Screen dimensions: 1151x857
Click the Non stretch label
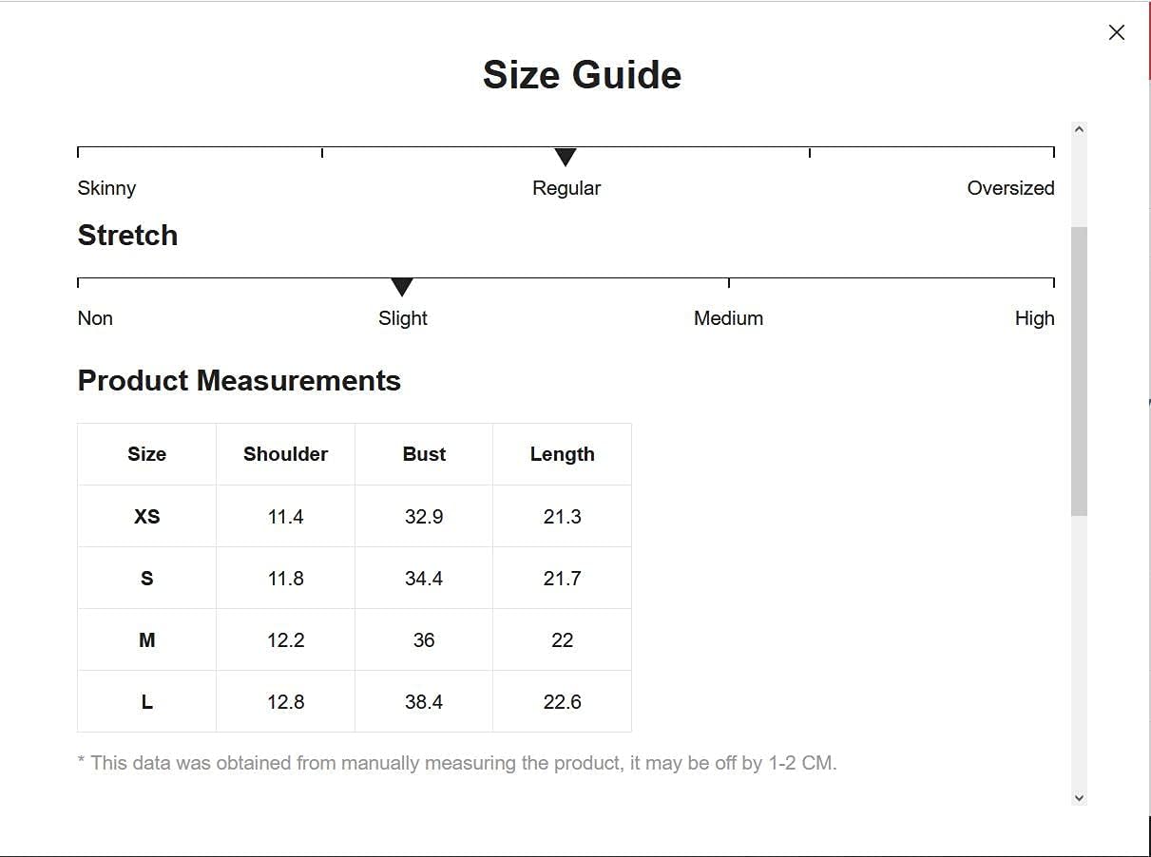[x=95, y=318]
